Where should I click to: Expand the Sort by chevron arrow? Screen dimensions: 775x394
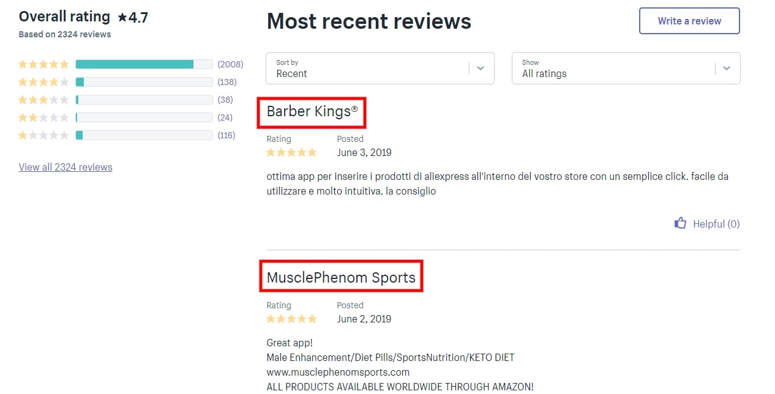[481, 69]
